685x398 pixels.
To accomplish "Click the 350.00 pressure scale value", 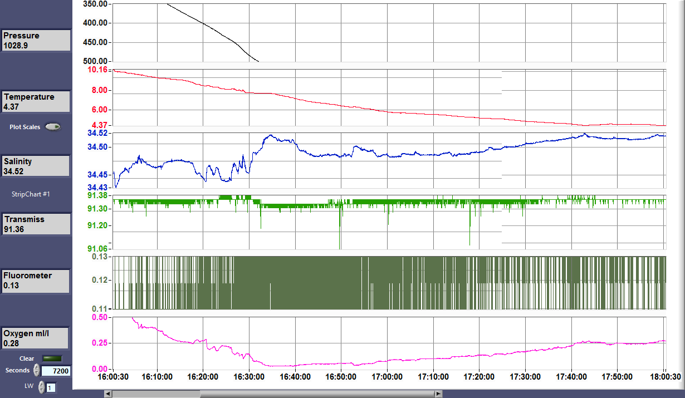I will (x=95, y=4).
